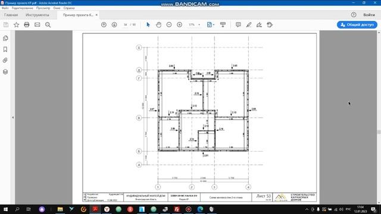
Task: Click Войти sign-in link
Action: click(369, 15)
